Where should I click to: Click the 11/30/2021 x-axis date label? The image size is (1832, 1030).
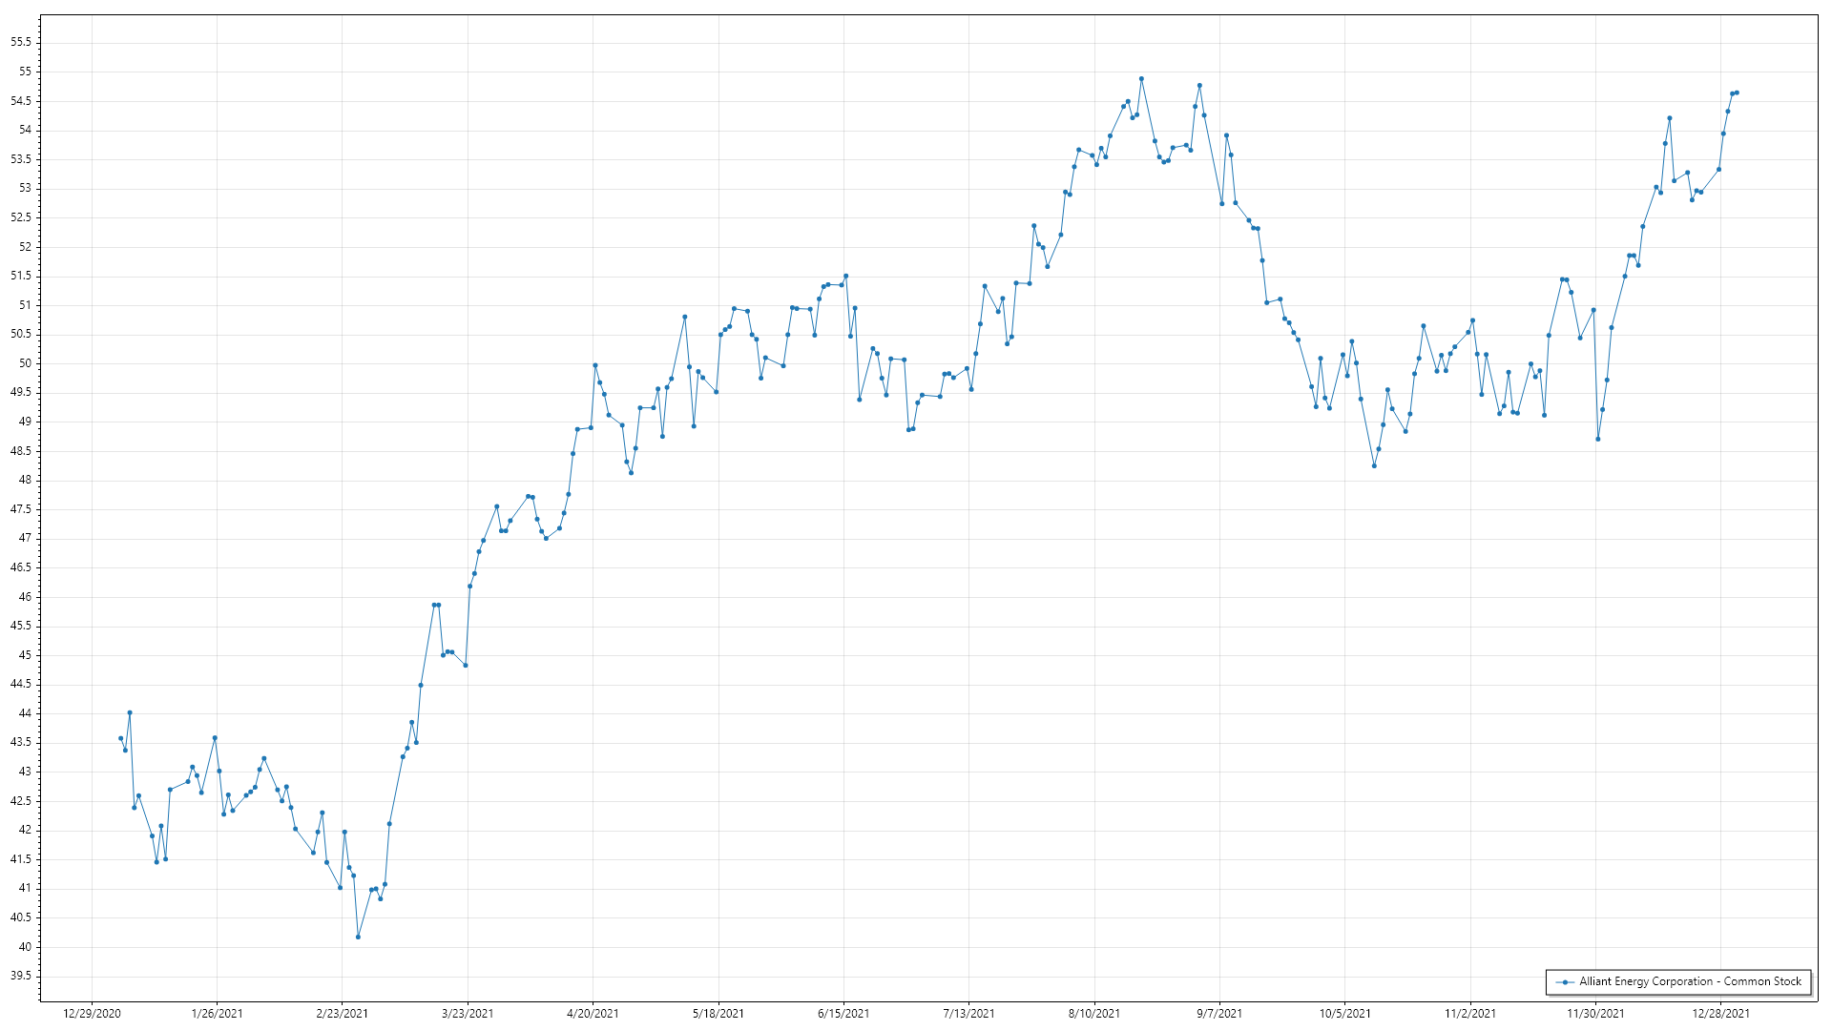coord(1595,1013)
